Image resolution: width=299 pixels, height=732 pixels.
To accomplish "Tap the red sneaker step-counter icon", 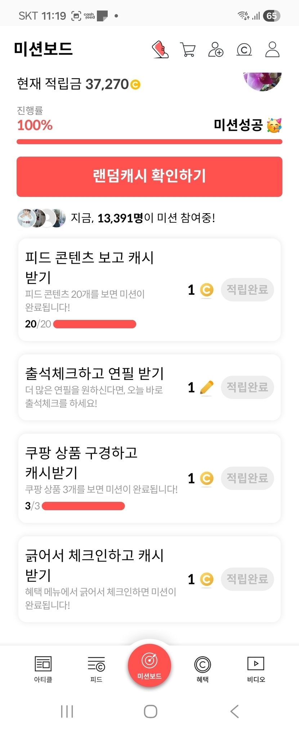I will (x=160, y=49).
